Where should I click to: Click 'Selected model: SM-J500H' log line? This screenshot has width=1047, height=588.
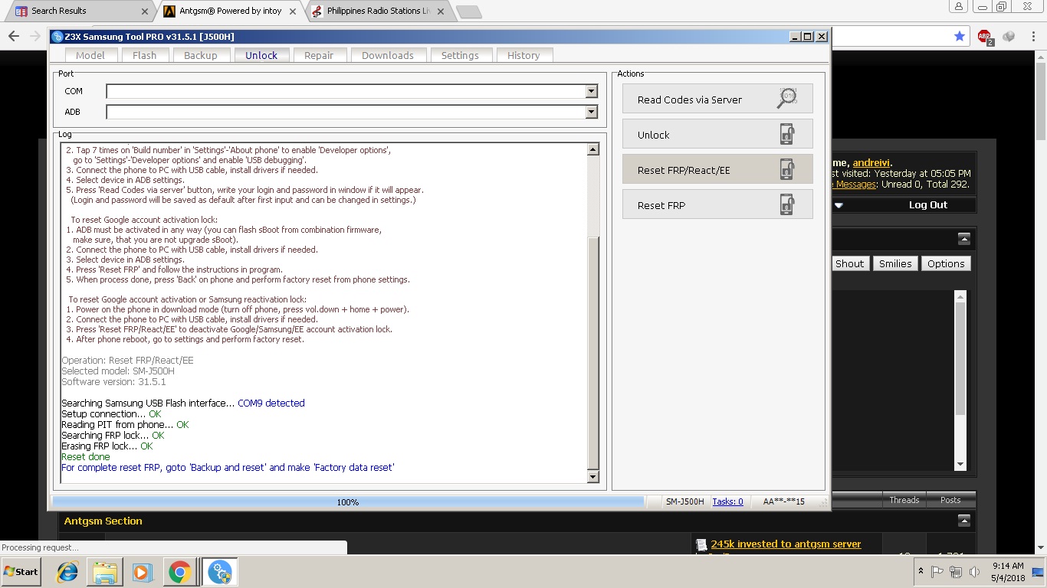tap(118, 371)
